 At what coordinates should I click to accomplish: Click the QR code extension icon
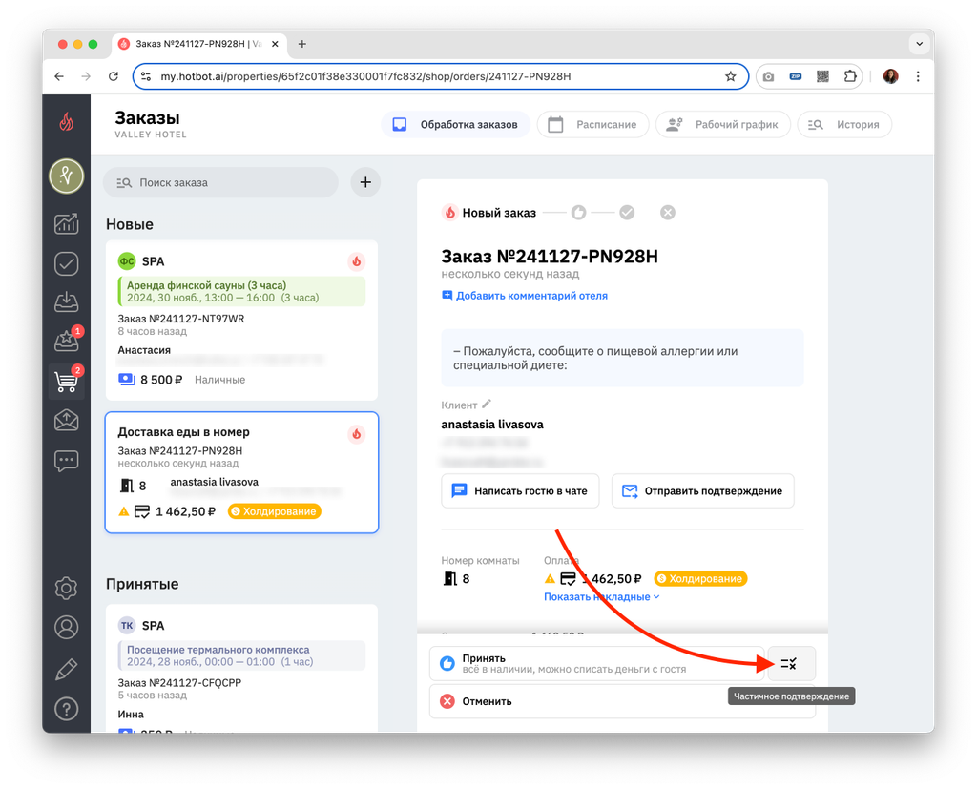[822, 76]
